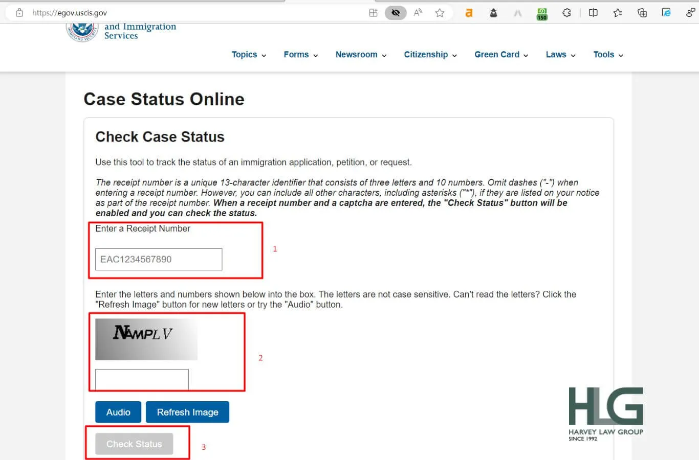Click the Read Aloud icon in address bar
Viewport: 699px width, 460px height.
coord(418,13)
